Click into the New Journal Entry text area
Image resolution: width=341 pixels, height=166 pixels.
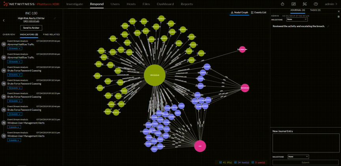(x=305, y=143)
